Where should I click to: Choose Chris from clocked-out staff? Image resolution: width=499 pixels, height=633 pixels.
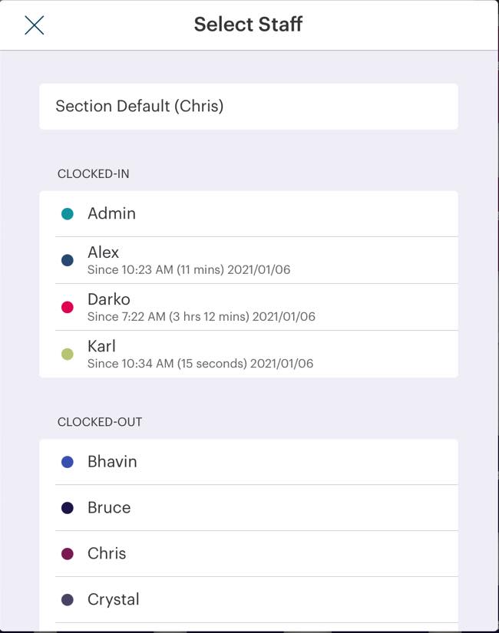pyautogui.click(x=248, y=554)
